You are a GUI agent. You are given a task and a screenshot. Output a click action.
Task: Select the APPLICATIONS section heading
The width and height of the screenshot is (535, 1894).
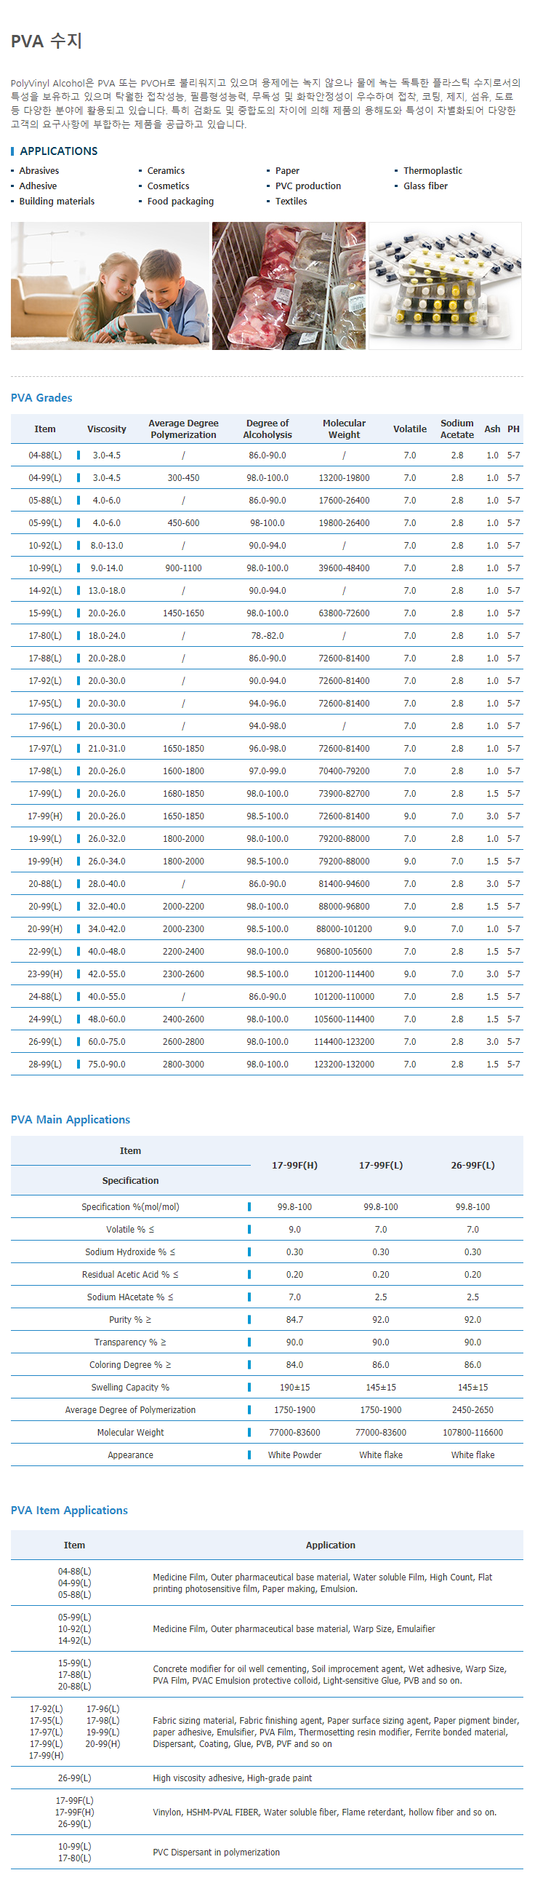pos(58,151)
